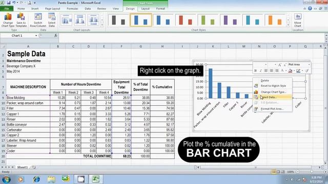Open Internet Explorer from the taskbar
Viewport: 328px width, 184px height.
(x=36, y=179)
